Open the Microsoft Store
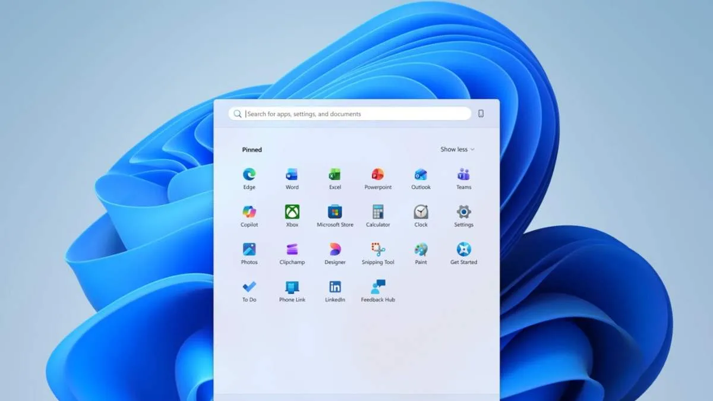The image size is (713, 401). pyautogui.click(x=335, y=216)
